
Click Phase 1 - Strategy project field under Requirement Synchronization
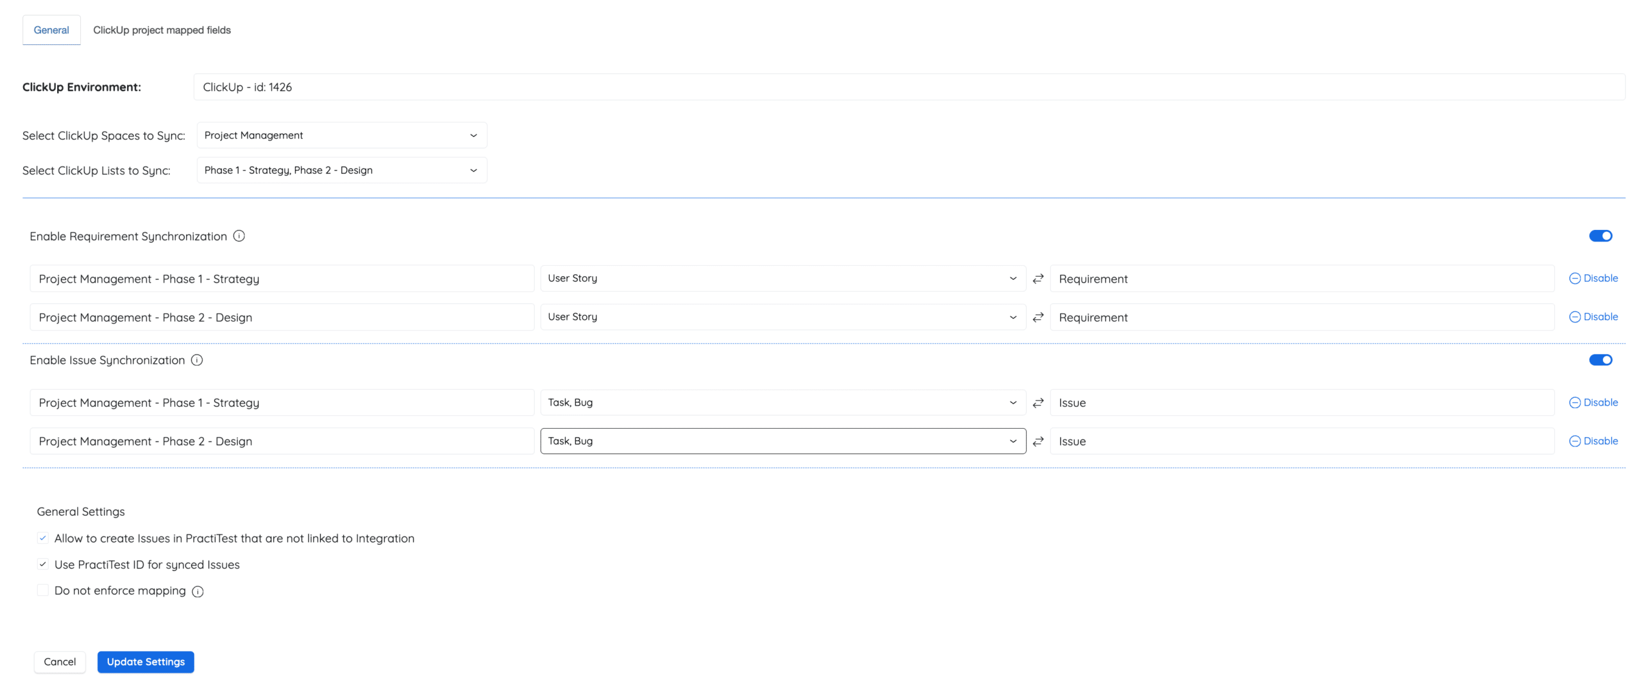[282, 279]
